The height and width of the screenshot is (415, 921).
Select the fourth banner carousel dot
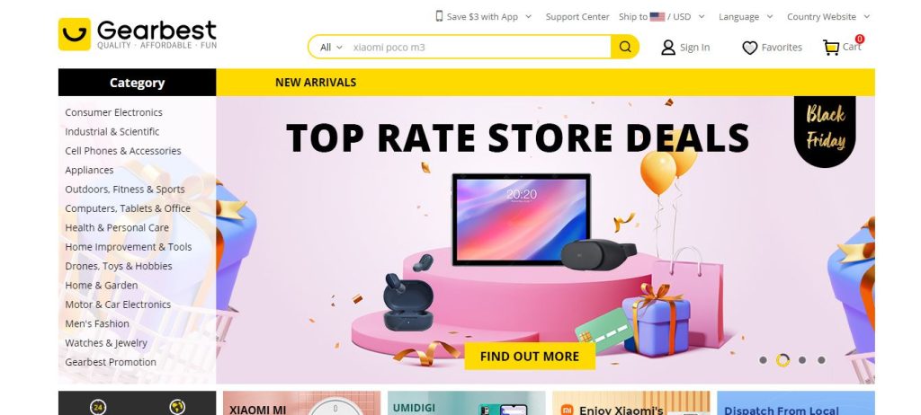coord(821,360)
